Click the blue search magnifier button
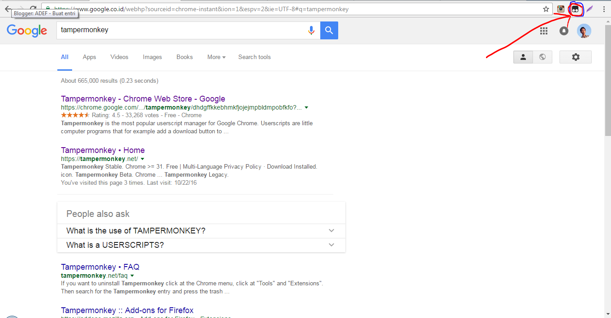 [329, 30]
